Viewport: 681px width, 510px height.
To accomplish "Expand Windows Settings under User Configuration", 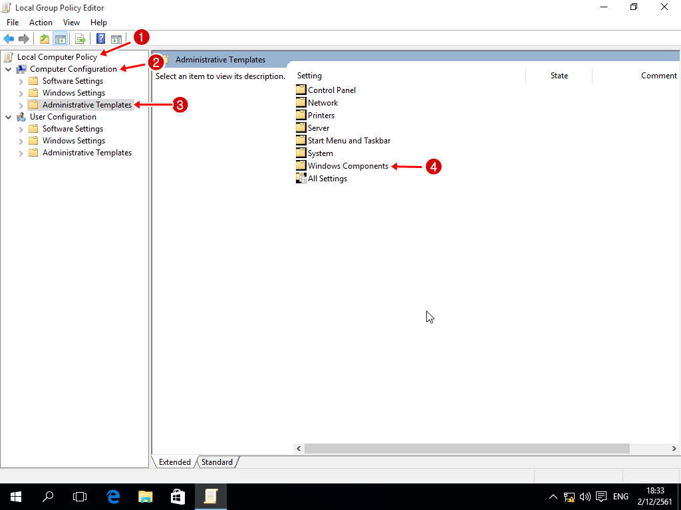I will pyautogui.click(x=21, y=141).
